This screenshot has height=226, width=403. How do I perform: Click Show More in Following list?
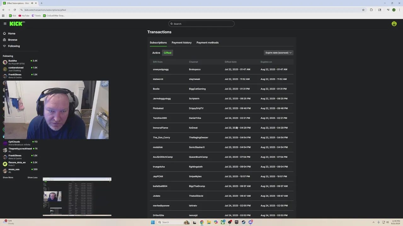tap(8, 178)
